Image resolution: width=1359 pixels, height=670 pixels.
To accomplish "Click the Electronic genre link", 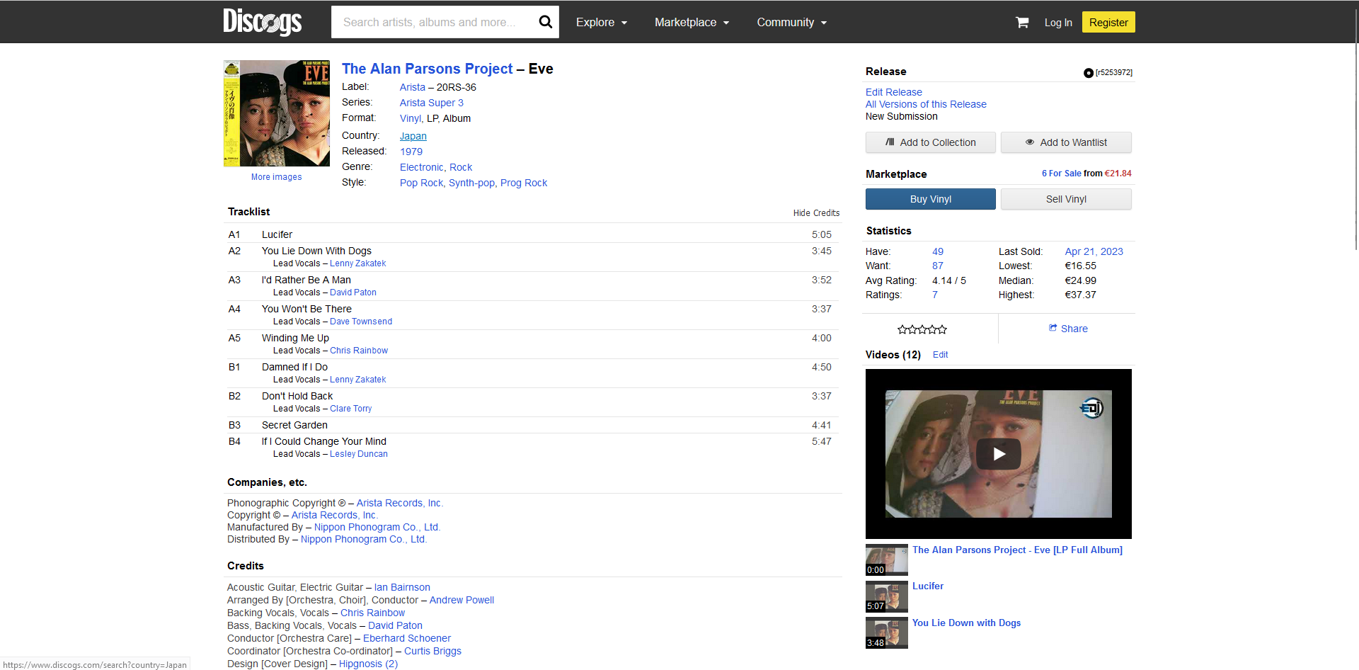I will 421,167.
